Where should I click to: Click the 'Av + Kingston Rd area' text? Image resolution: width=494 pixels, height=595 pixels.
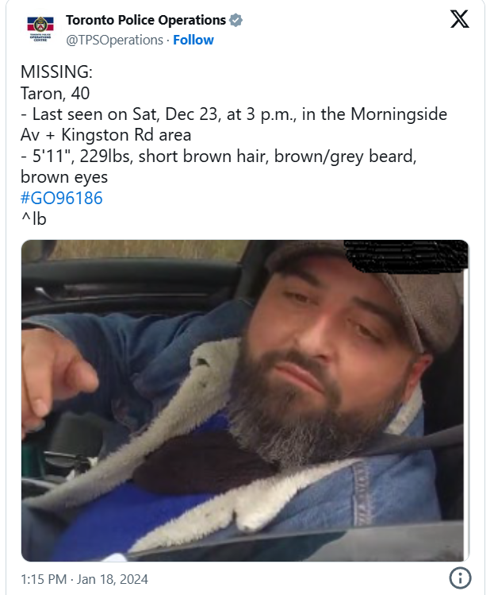click(105, 135)
